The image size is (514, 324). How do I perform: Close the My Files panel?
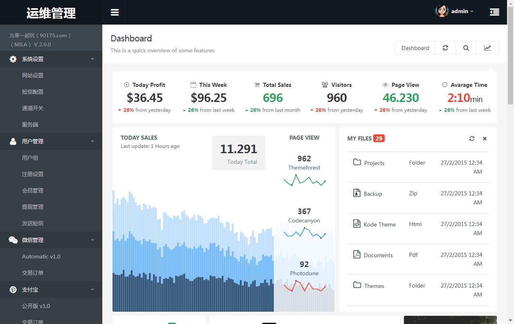pyautogui.click(x=485, y=138)
